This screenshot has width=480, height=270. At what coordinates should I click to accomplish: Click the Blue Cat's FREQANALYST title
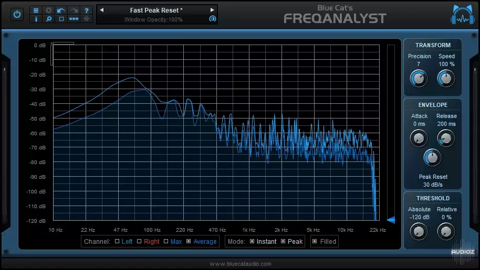(335, 15)
